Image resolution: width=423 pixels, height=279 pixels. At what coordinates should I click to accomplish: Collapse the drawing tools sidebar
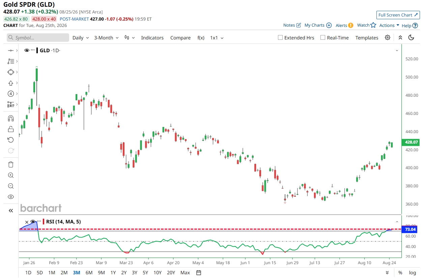click(x=10, y=211)
